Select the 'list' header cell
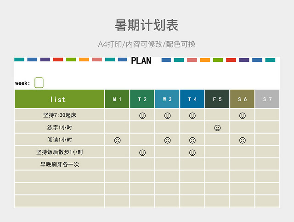 [x=59, y=99]
